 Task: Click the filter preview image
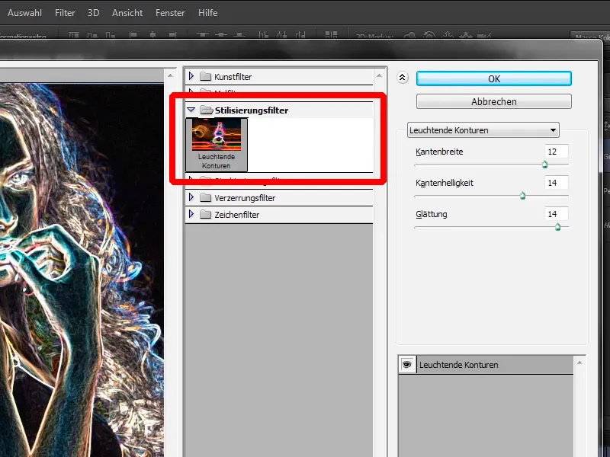point(82,270)
